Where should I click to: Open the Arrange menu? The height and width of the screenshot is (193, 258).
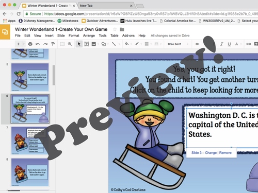pos(89,36)
